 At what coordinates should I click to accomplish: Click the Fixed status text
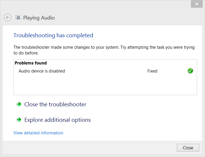(x=152, y=71)
